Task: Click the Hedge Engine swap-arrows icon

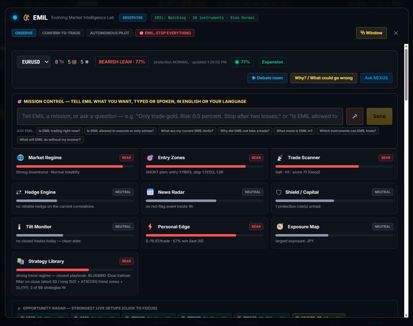Action: [x=19, y=192]
